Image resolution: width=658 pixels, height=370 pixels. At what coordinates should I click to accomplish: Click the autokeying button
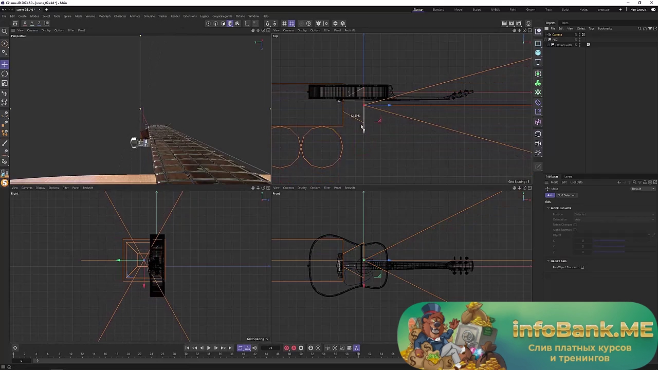coord(294,348)
